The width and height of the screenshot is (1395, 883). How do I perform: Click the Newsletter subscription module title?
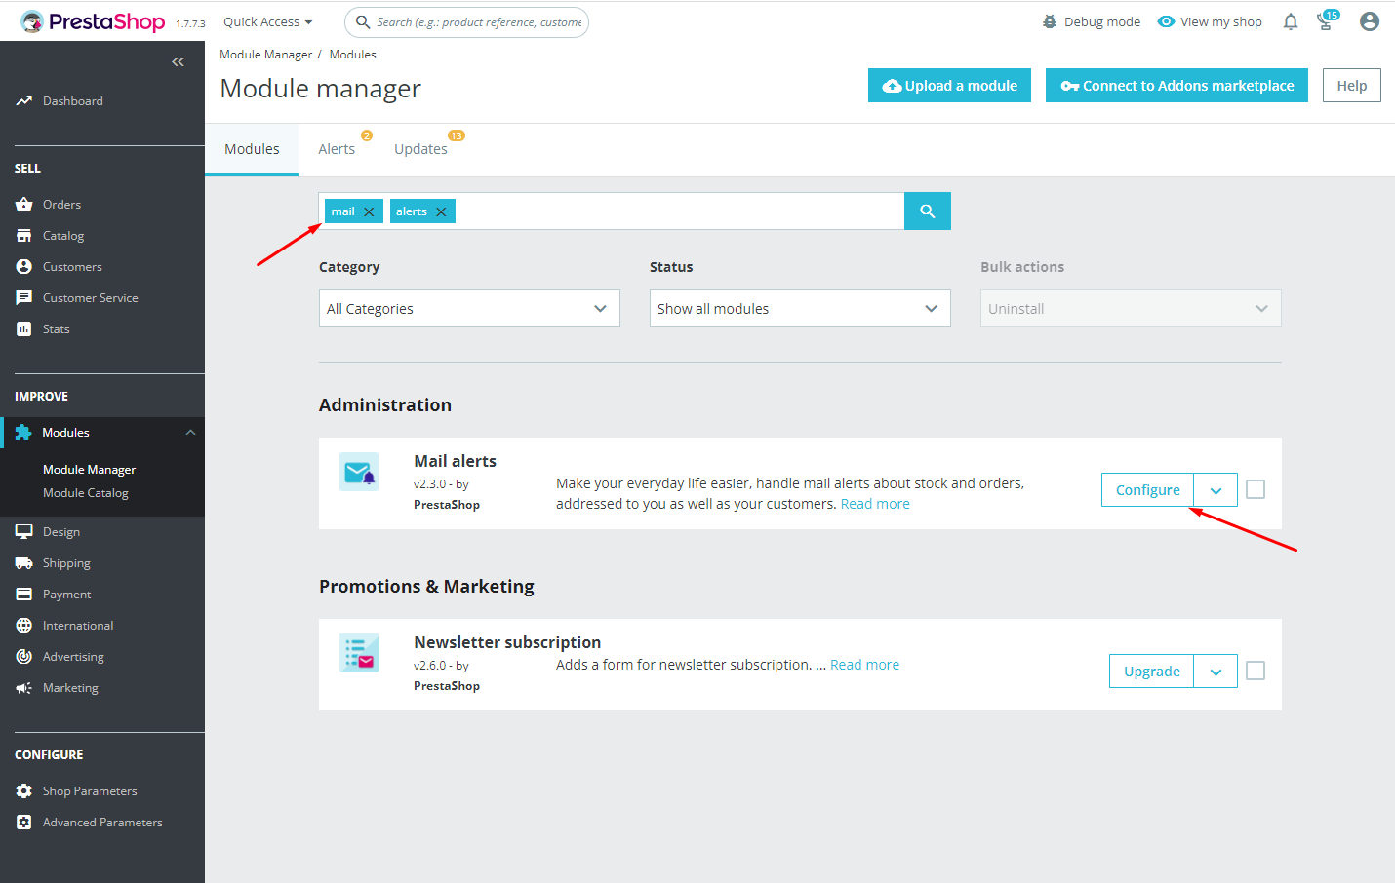[507, 642]
